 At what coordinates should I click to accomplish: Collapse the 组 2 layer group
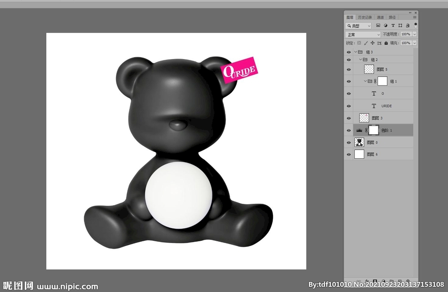360,59
